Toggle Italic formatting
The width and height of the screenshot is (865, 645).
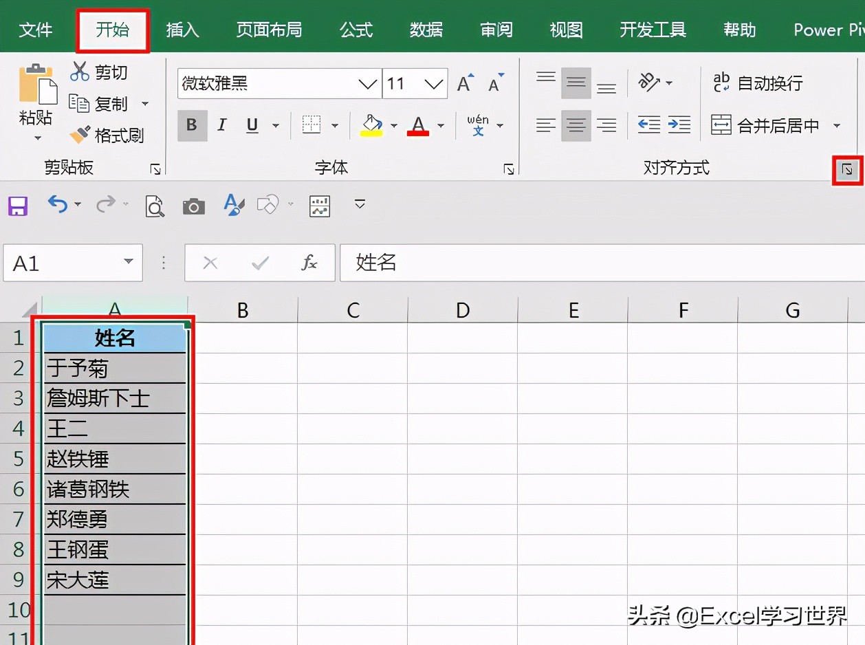[x=222, y=125]
